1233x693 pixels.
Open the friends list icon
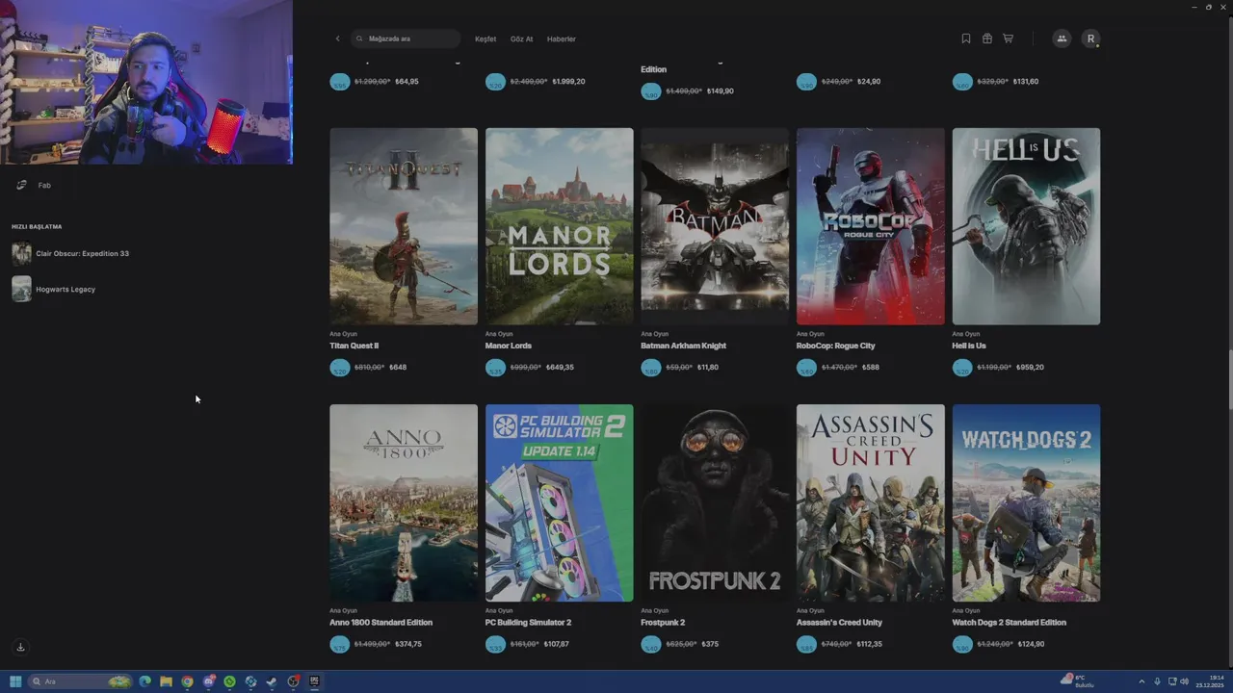point(1062,38)
